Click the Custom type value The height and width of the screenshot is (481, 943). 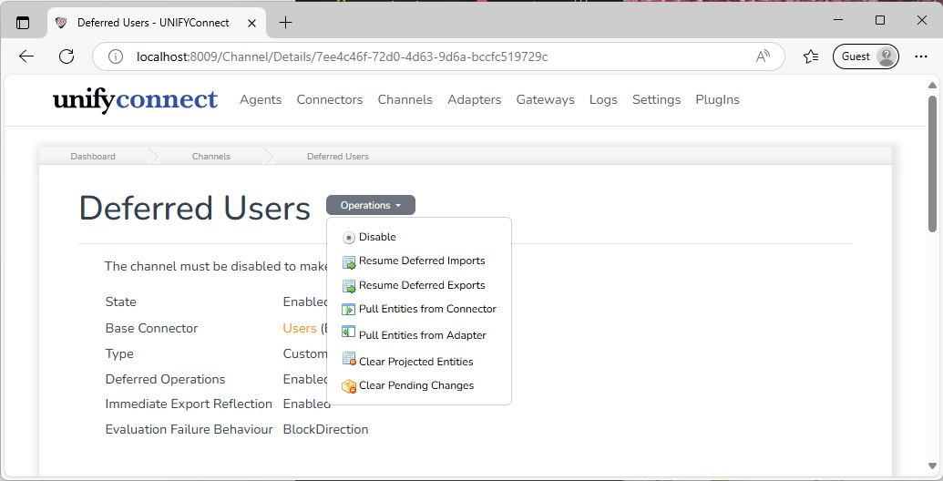coord(305,353)
